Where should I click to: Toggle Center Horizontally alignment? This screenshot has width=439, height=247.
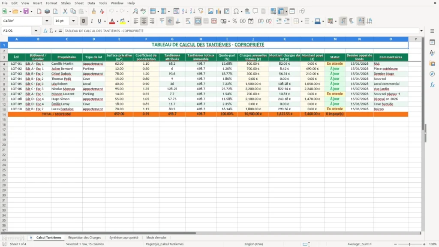point(144,21)
